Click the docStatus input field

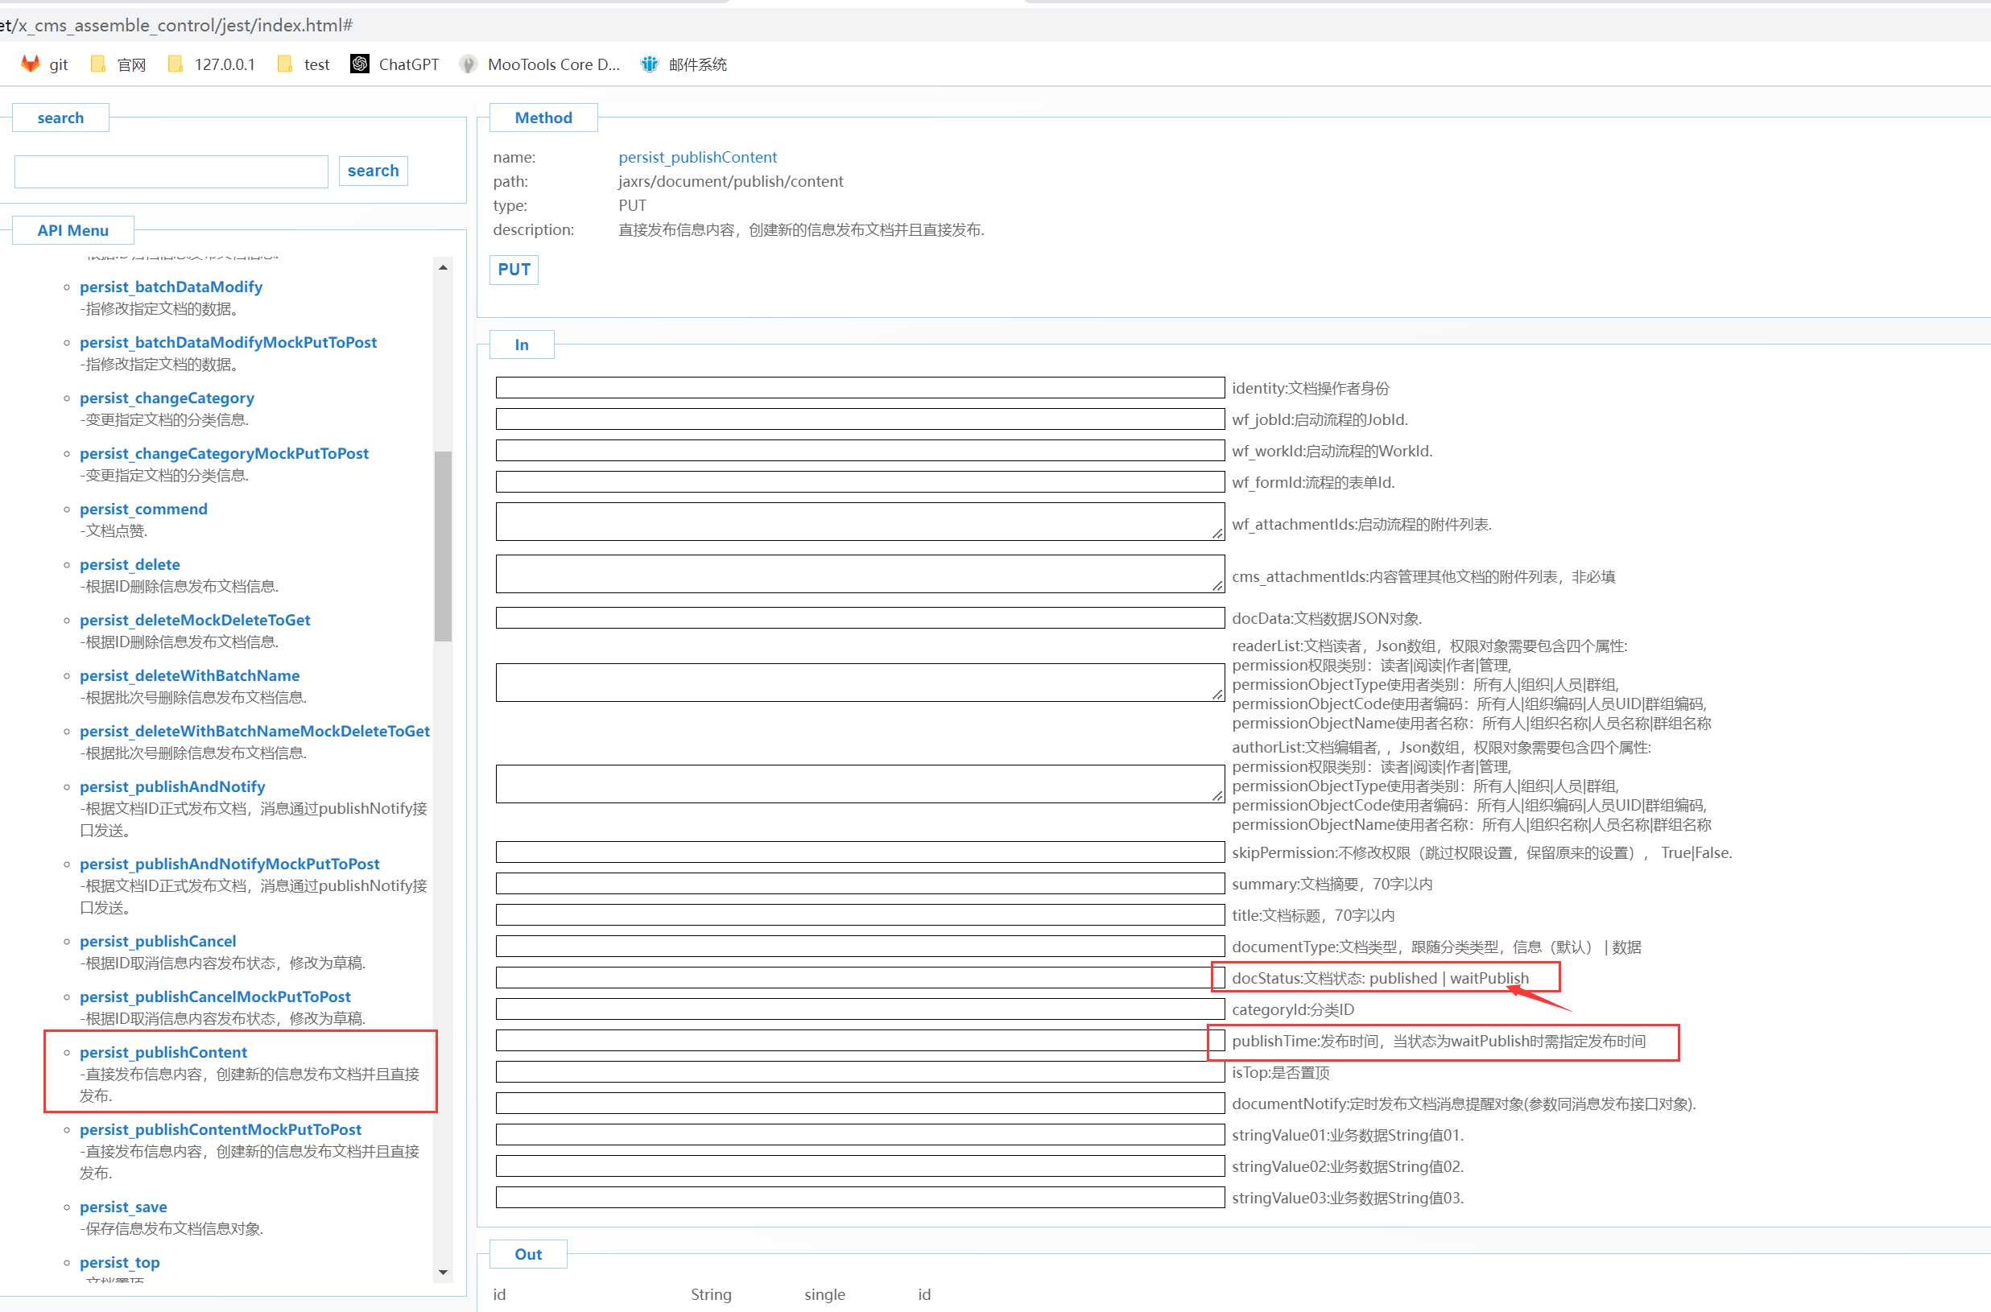click(853, 978)
